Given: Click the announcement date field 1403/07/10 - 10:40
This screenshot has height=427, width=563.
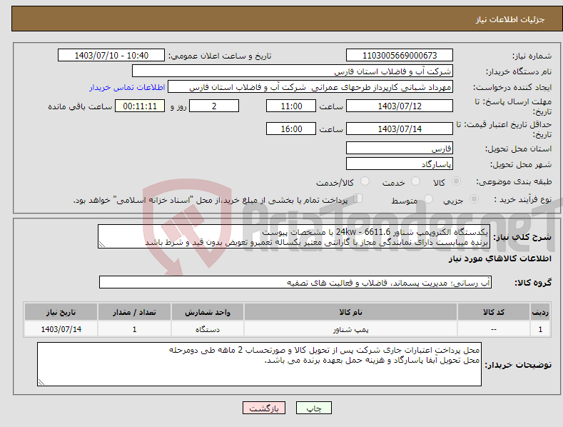Looking at the screenshot, I should click(111, 56).
